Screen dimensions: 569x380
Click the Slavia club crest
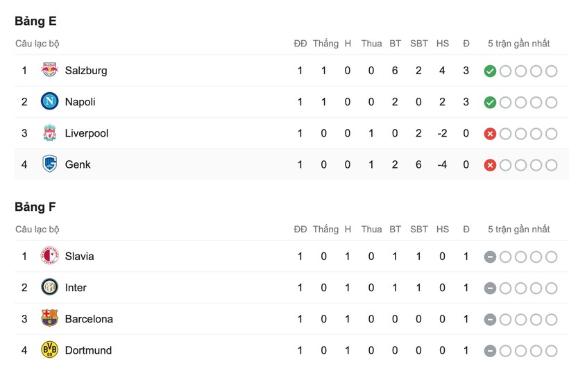pyautogui.click(x=49, y=256)
